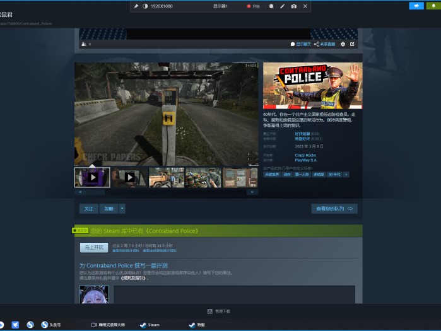Image resolution: width=441 pixels, height=331 pixels.
Task: Open the 《规则及指引》 link
Action: 133,278
